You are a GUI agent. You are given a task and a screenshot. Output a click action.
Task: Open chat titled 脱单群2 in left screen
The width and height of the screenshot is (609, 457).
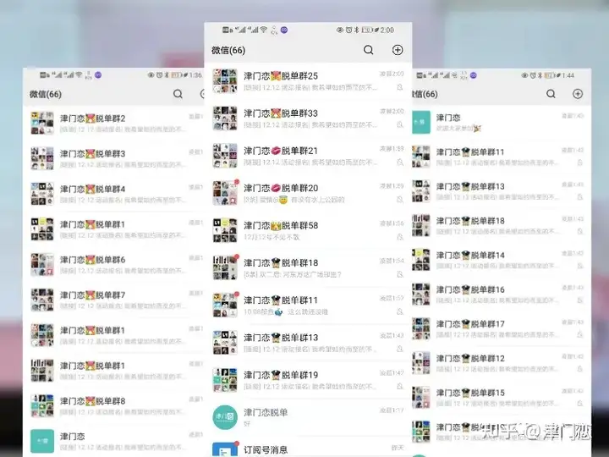pos(93,118)
